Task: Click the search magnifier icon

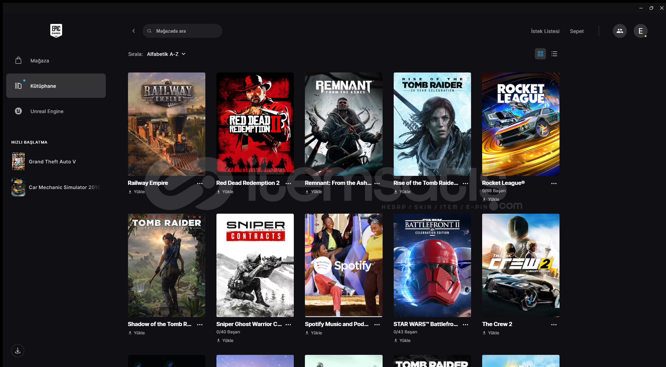Action: pyautogui.click(x=149, y=31)
